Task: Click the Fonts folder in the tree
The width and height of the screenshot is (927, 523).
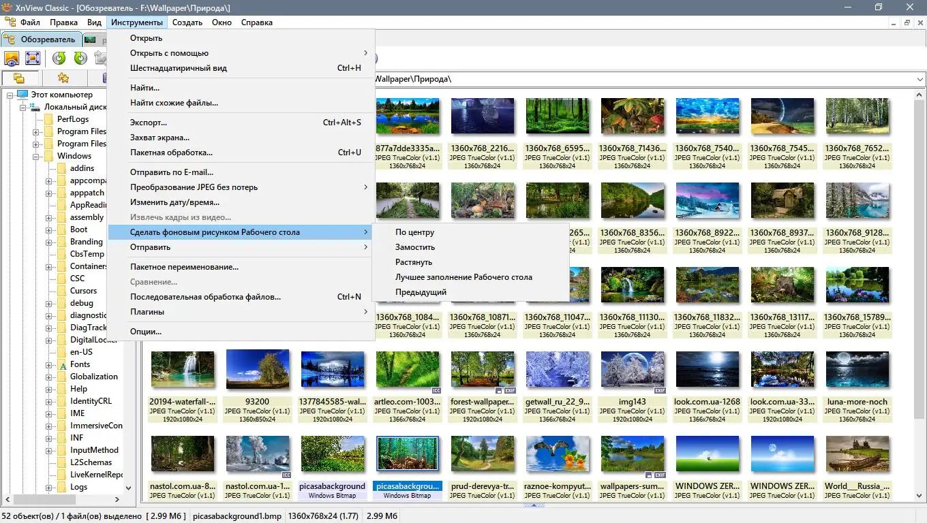Action: pos(80,364)
